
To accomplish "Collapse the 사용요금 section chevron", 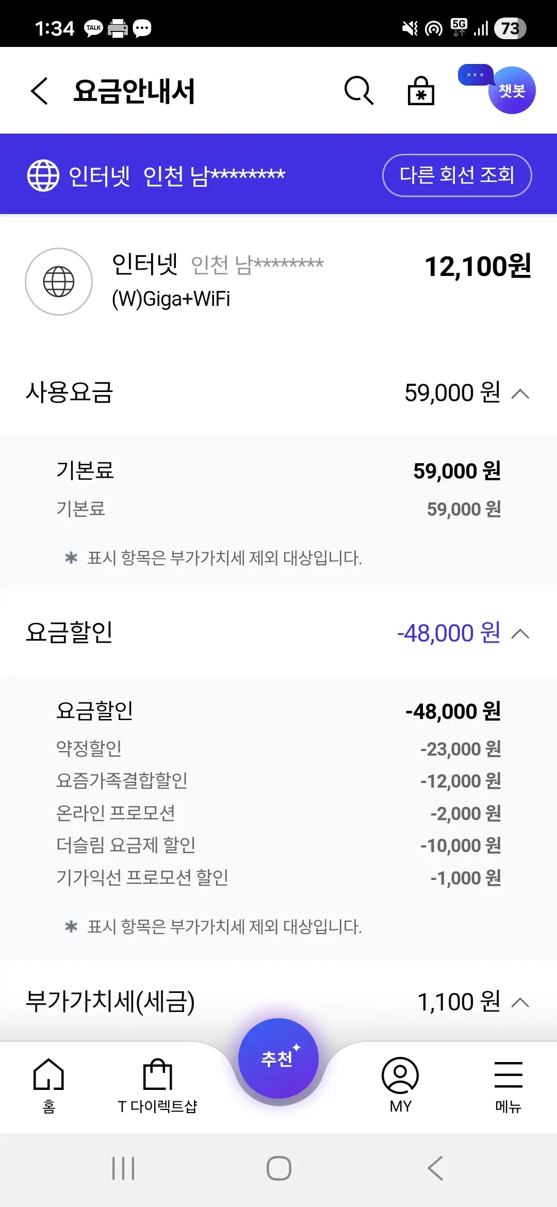I will [520, 394].
